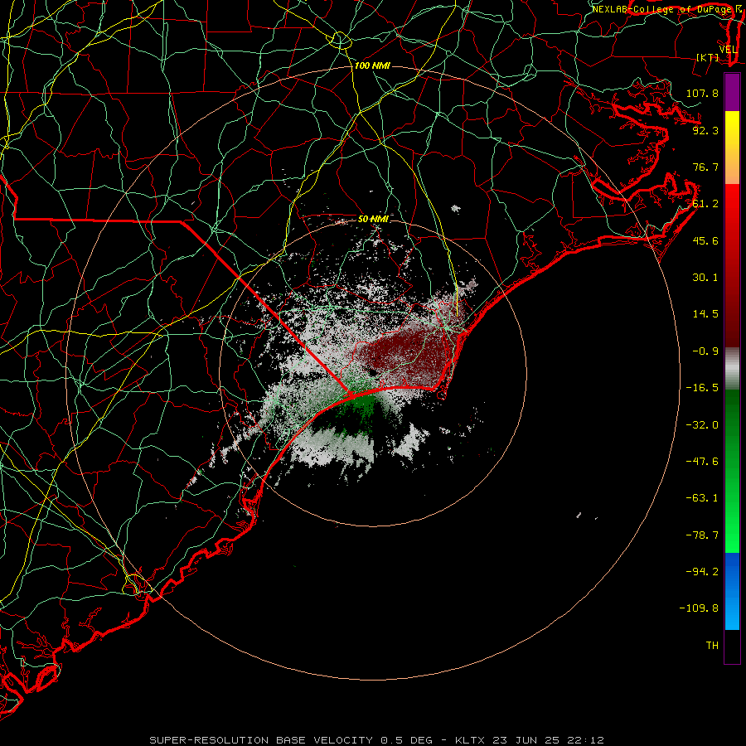Click the 92.3 velocity scale value
This screenshot has height=746, width=746.
pyautogui.click(x=705, y=130)
